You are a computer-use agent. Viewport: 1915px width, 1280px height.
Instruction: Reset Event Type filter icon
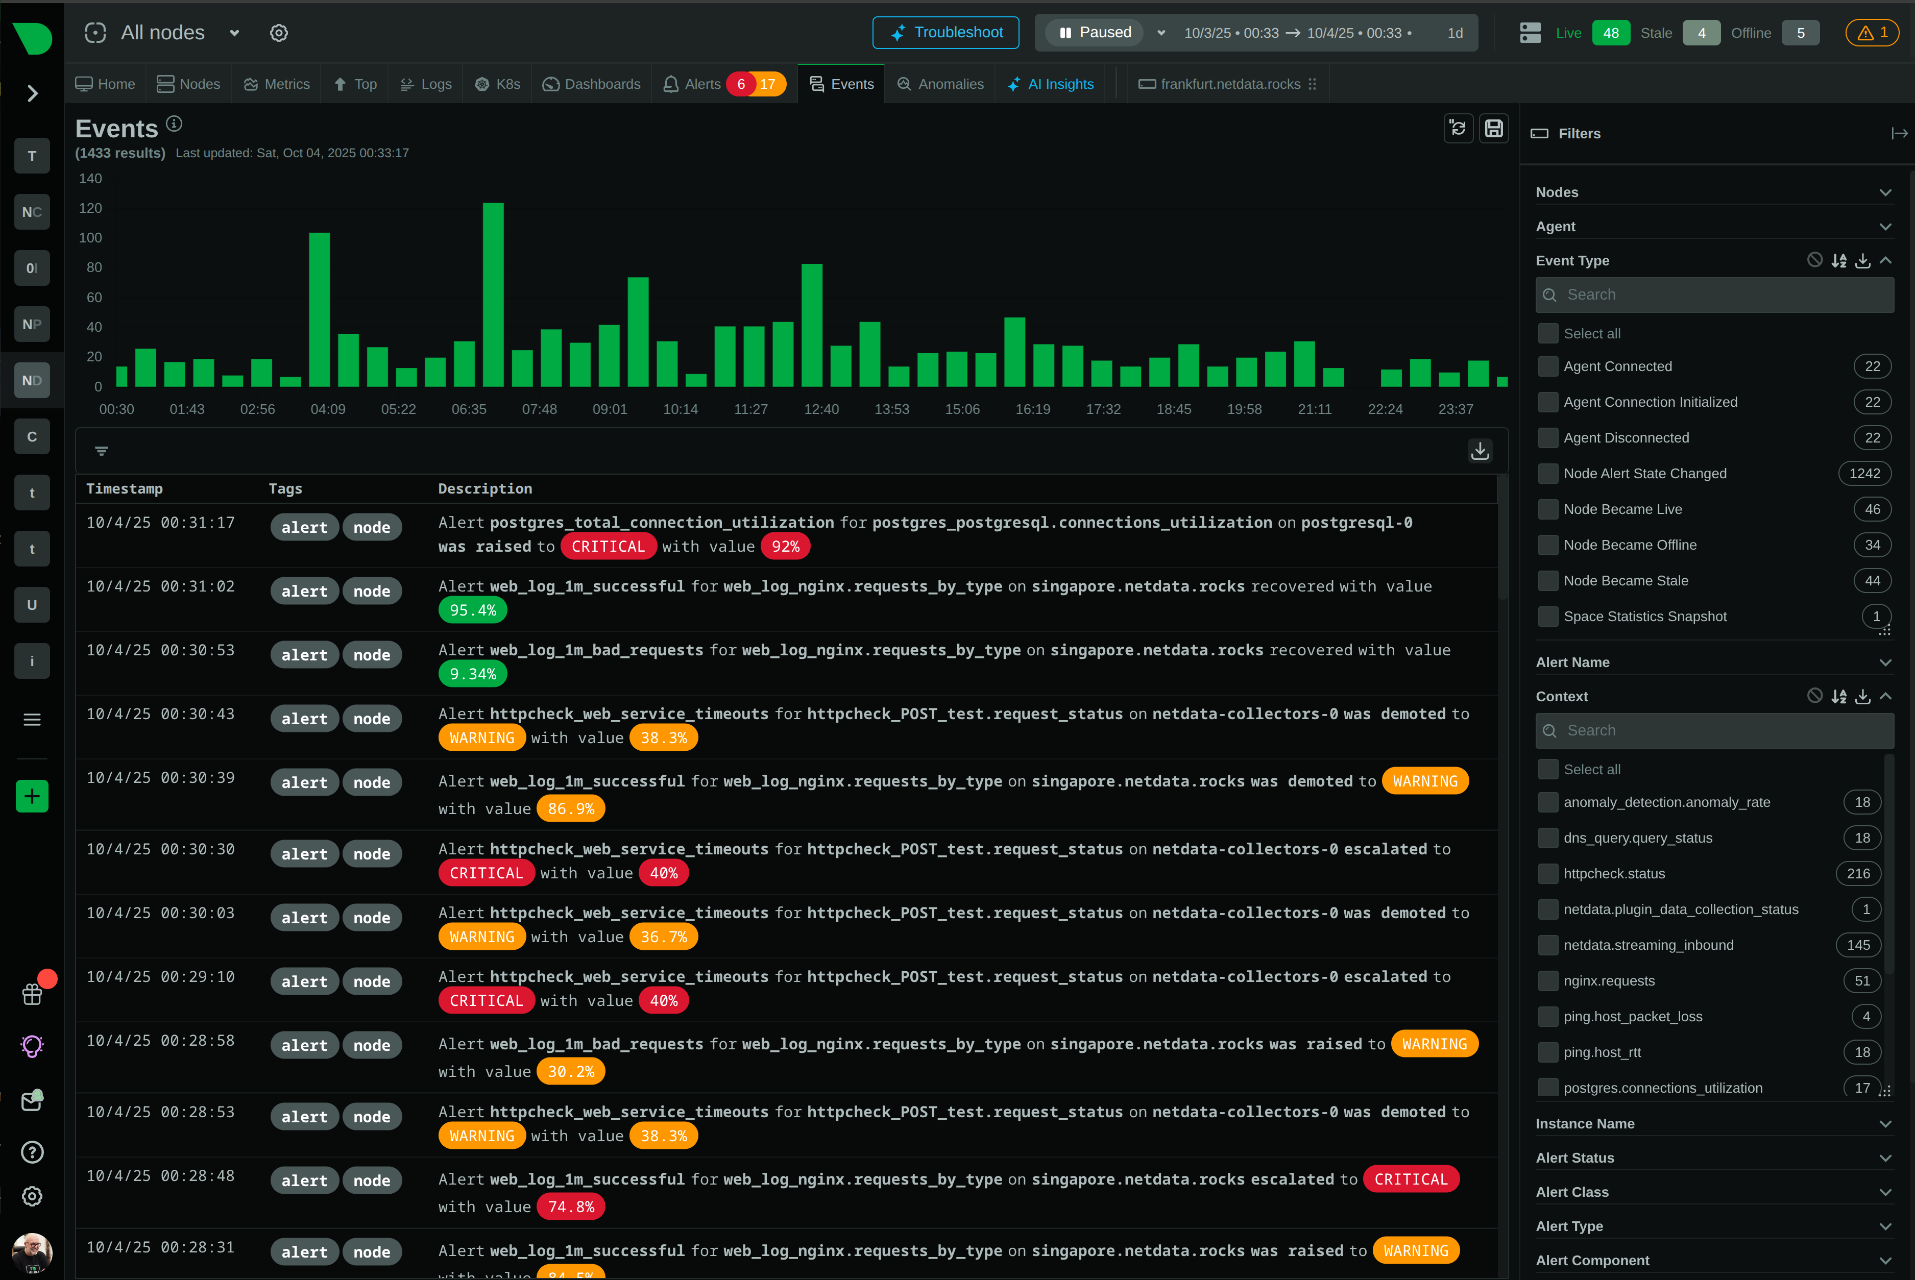[1814, 260]
